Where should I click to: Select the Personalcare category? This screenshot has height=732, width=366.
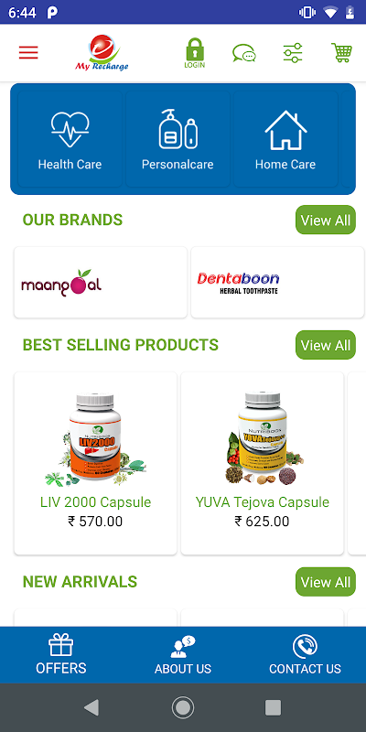[x=178, y=139]
